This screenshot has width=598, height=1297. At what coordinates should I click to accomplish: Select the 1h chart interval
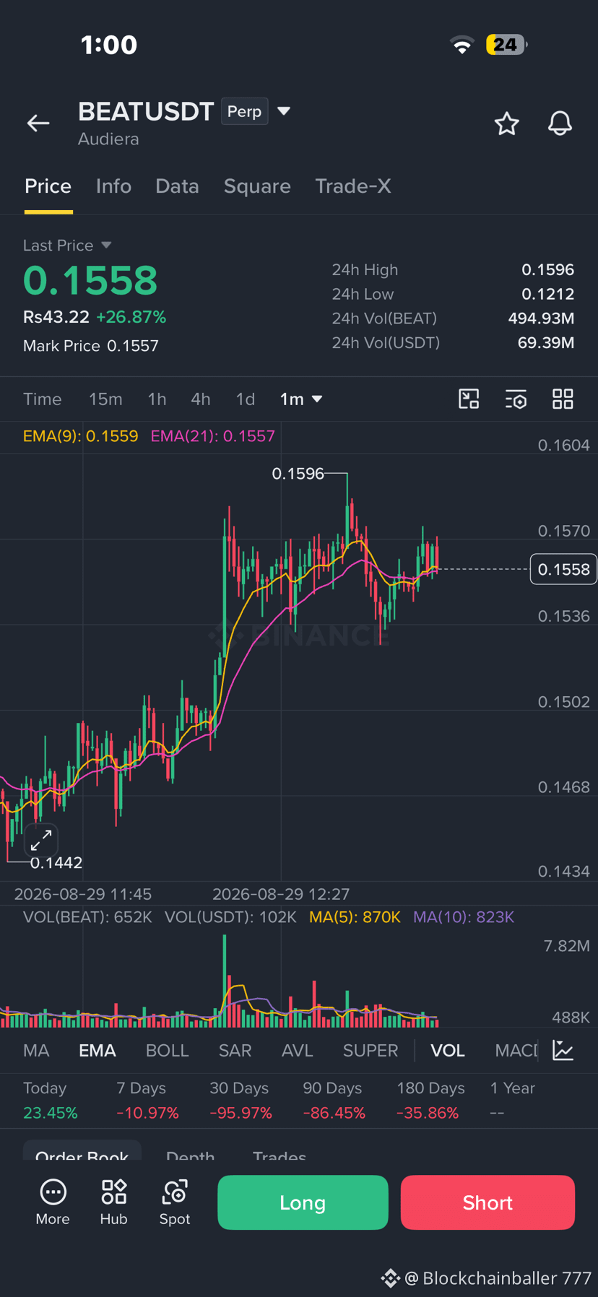[157, 399]
